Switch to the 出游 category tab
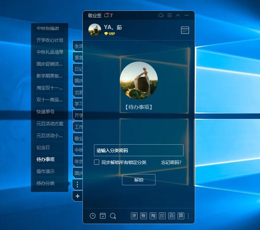Image resolution: width=260 pixels, height=230 pixels. (x=78, y=92)
